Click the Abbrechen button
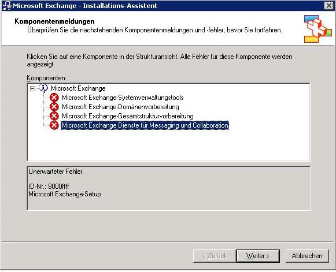Viewport: 336px width, 272px height. [307, 256]
